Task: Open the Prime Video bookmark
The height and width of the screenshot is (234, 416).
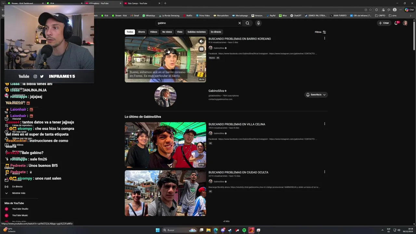Action: pos(202,16)
